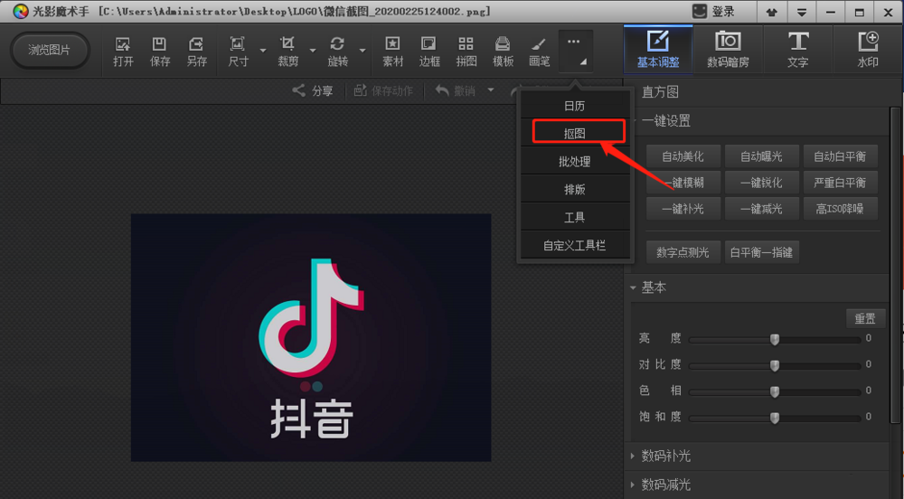The height and width of the screenshot is (499, 904).
Task: Click the 数字点测光 button
Action: coord(683,252)
